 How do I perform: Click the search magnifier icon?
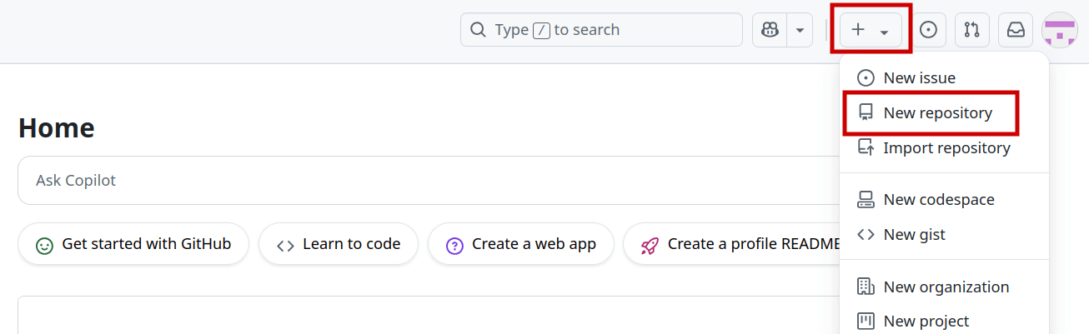point(478,30)
